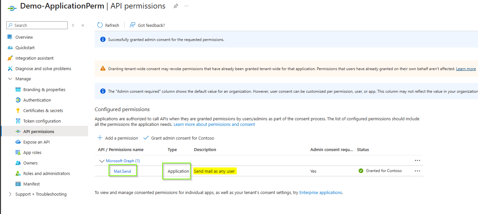Click the Expose an API cloud icon
The image size is (478, 214).
pos(18,142)
